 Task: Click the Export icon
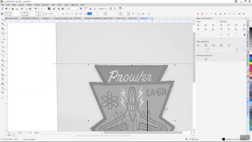pyautogui.click(x=59, y=9)
